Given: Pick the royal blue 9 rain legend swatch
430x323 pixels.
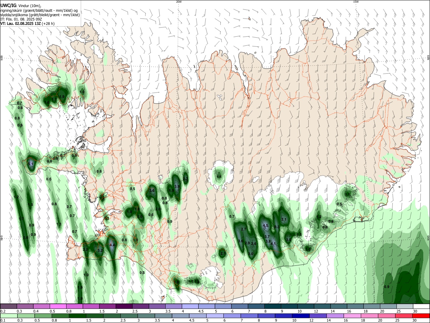Looking at the screenshot, I should (283, 316).
